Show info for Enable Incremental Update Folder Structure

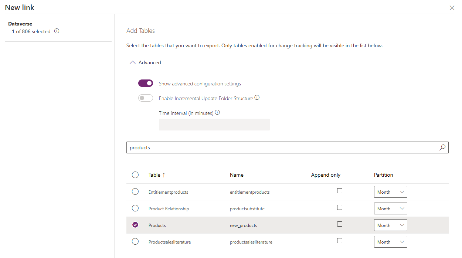point(257,98)
